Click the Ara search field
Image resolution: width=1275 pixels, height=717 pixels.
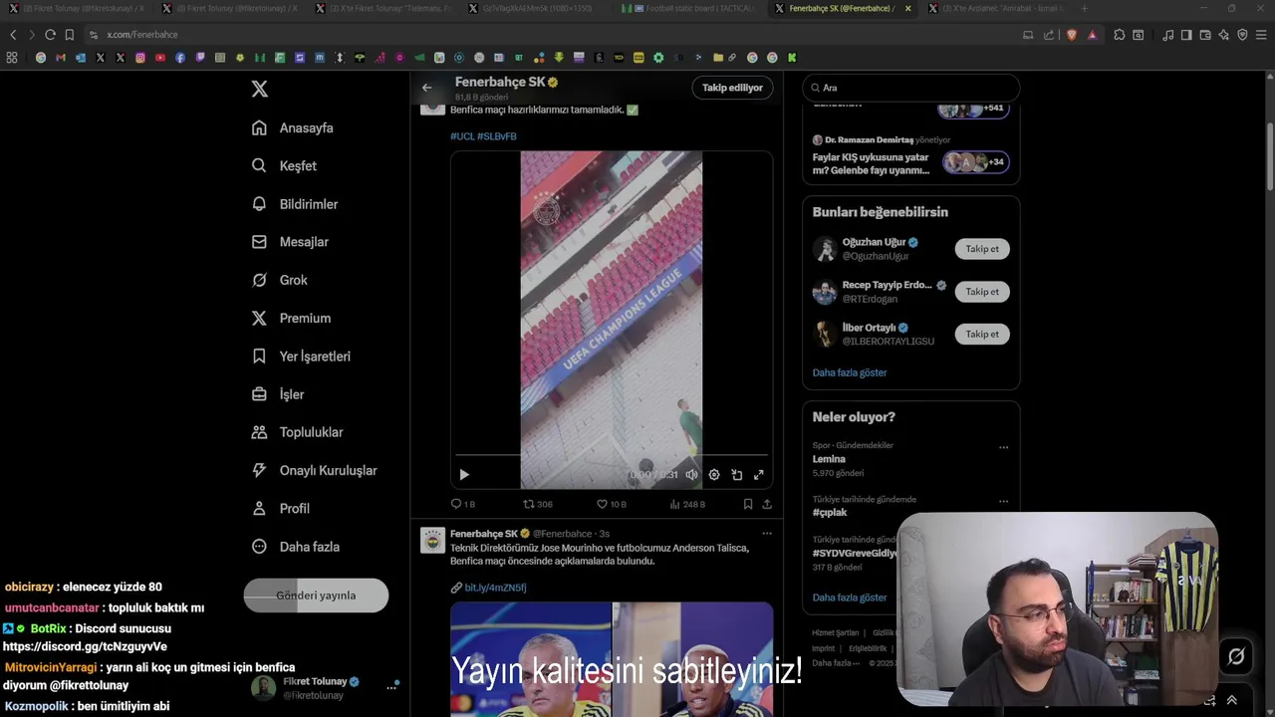910,88
